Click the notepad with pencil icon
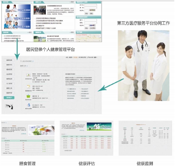This screenshot has height=166, width=175. click(28, 87)
